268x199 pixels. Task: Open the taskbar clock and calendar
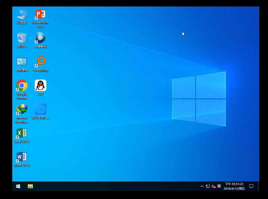234,186
